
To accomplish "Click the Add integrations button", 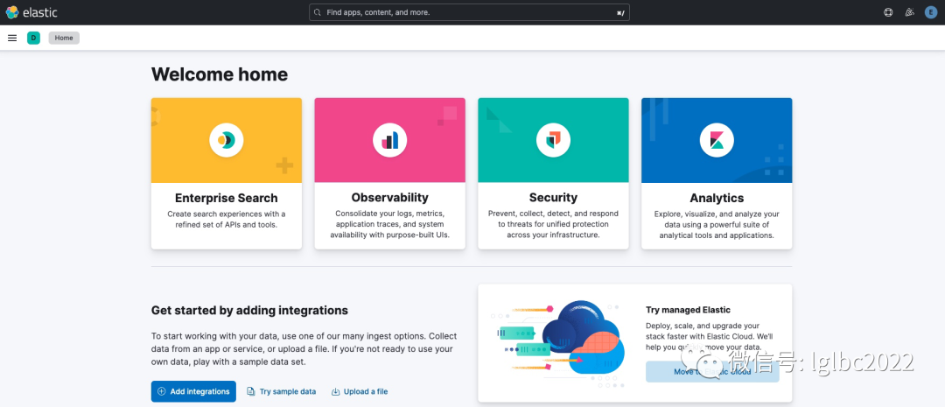I will click(x=193, y=391).
